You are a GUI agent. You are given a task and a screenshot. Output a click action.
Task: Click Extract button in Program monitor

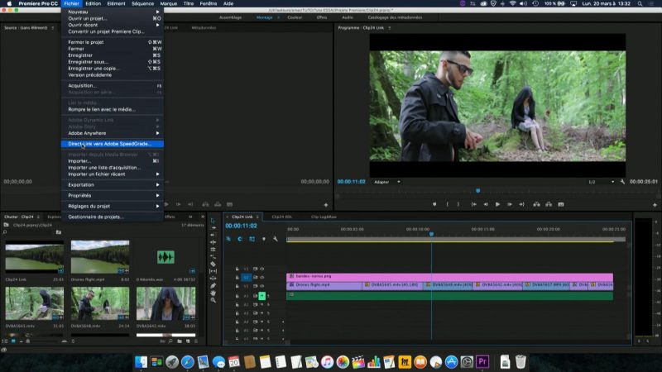click(549, 204)
